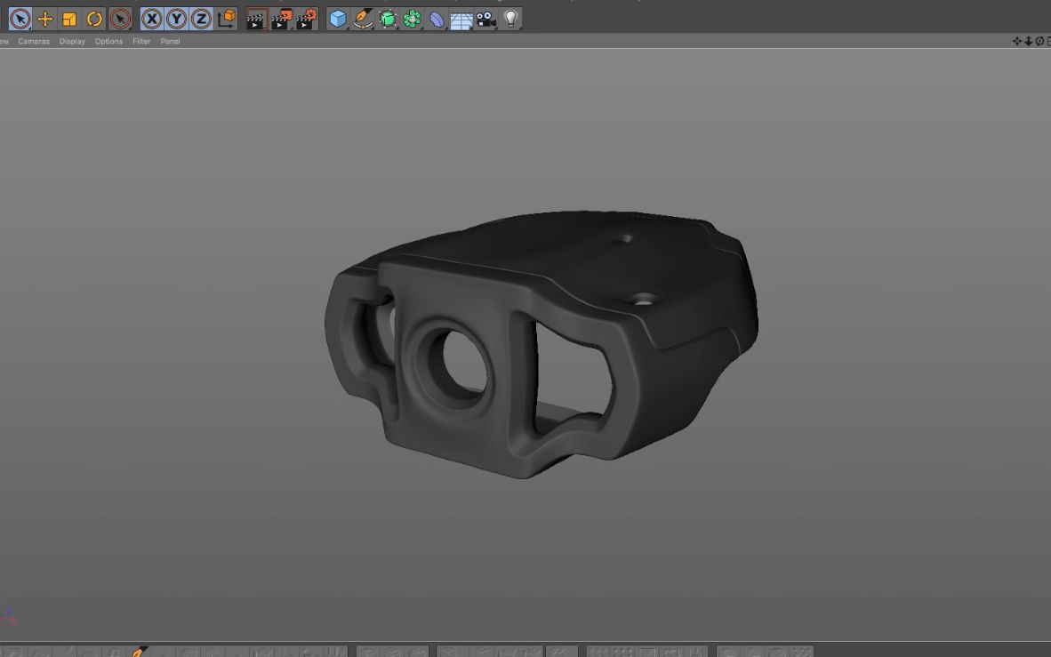1051x657 pixels.
Task: Toggle the Z-axis lock
Action: (202, 18)
